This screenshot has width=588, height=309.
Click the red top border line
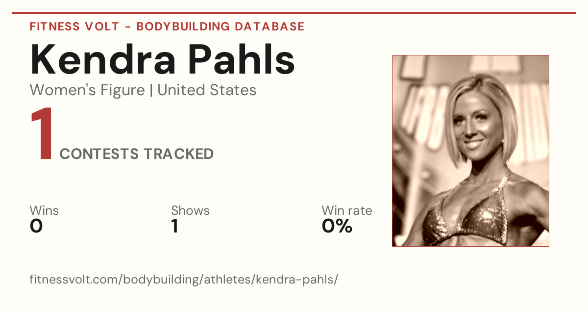point(294,13)
